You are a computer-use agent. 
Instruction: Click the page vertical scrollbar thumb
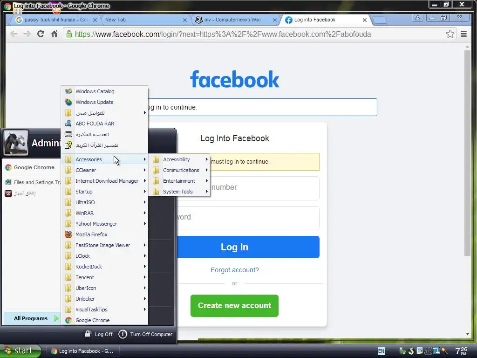pos(467,153)
